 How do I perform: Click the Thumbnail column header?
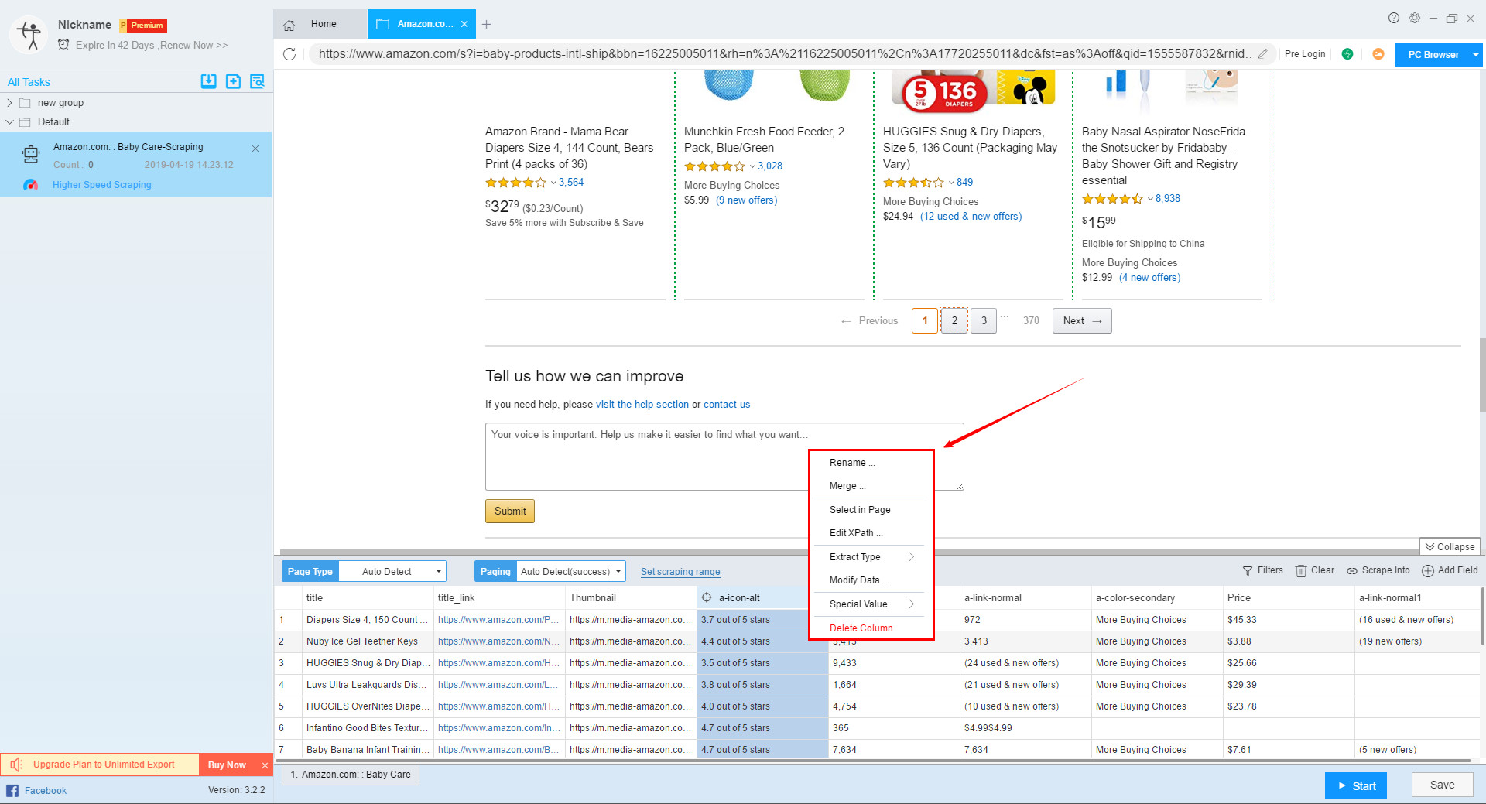[x=631, y=598]
